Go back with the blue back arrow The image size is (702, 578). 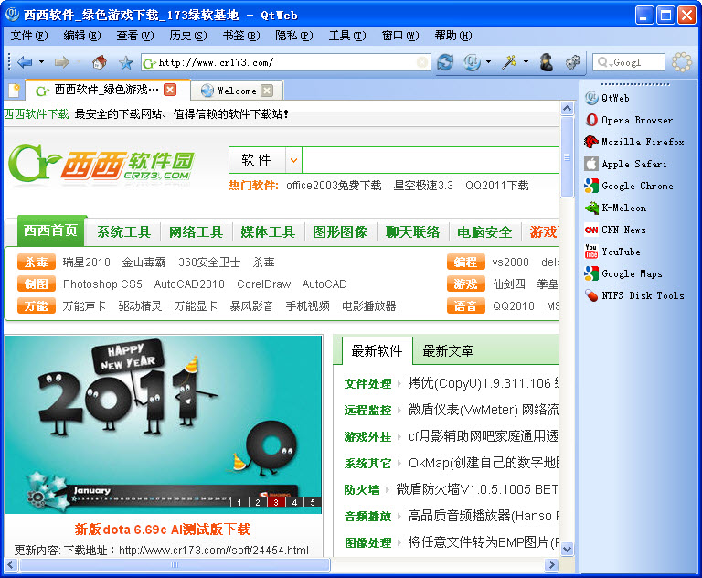(25, 62)
